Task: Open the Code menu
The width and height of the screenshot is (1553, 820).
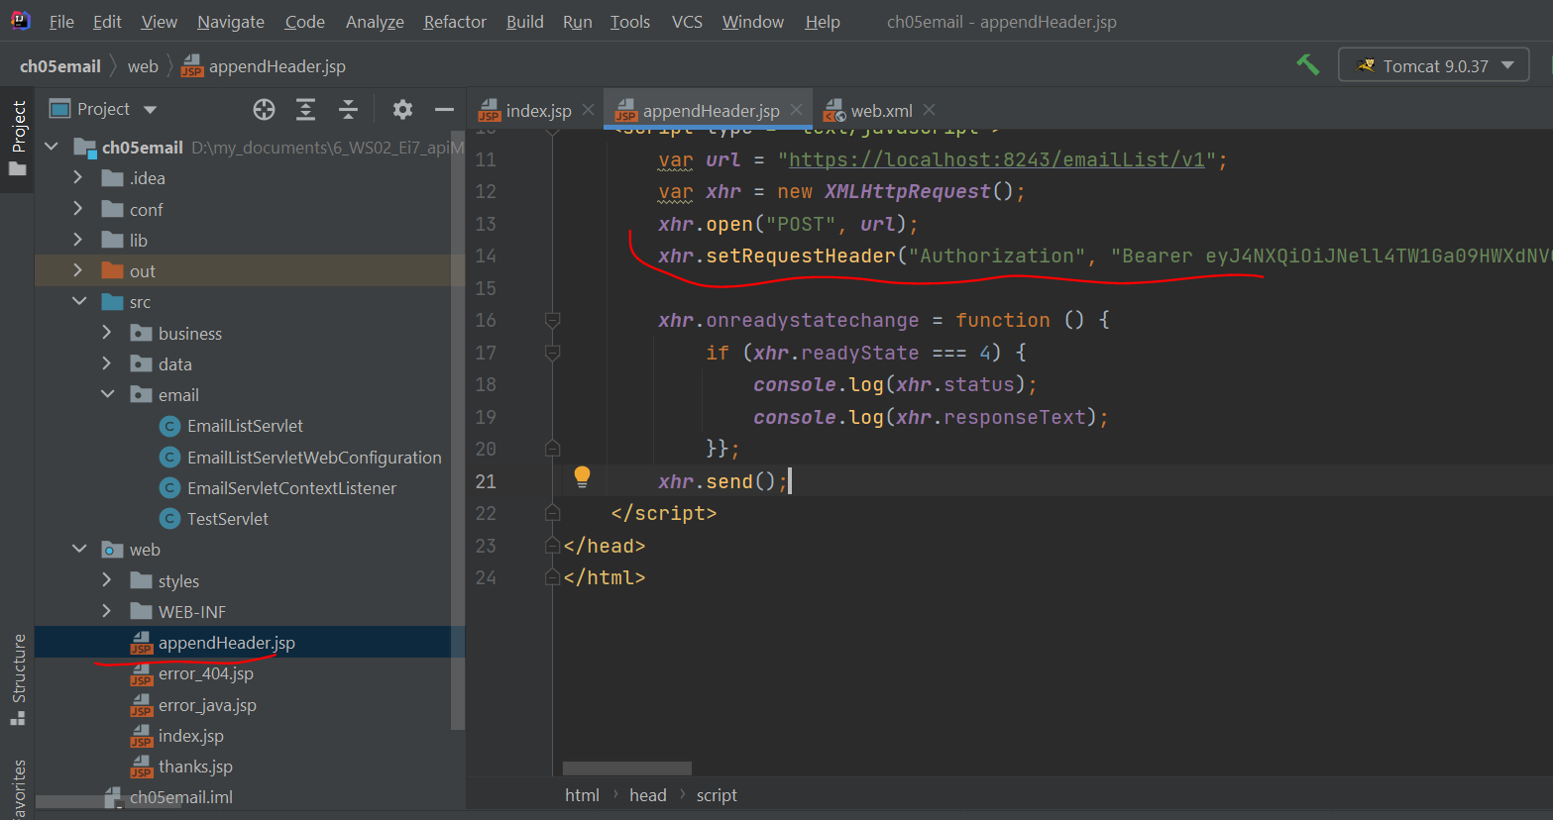Action: pos(304,22)
